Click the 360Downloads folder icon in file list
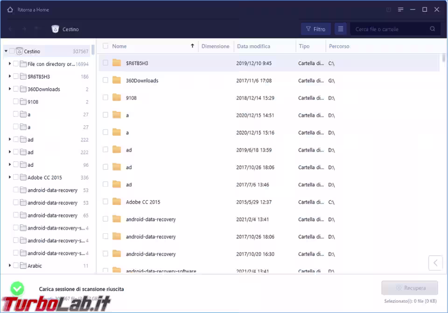Image resolution: width=448 pixels, height=313 pixels. [x=117, y=80]
